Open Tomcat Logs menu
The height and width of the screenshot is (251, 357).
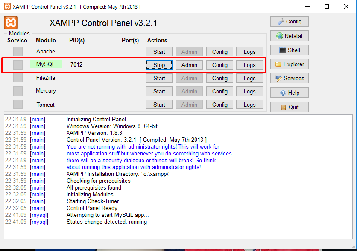249,105
